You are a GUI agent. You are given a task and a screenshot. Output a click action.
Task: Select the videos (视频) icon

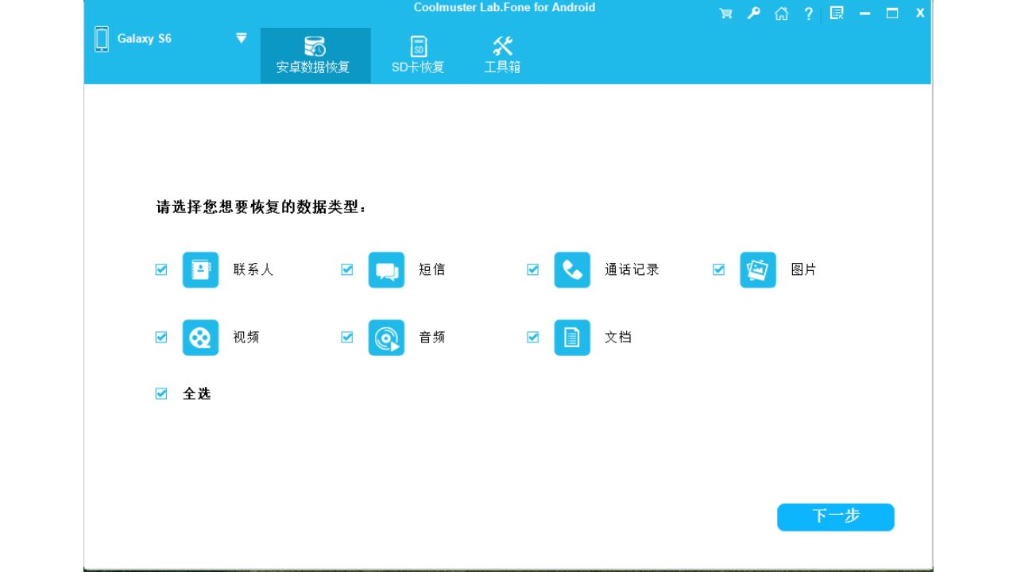coord(200,337)
